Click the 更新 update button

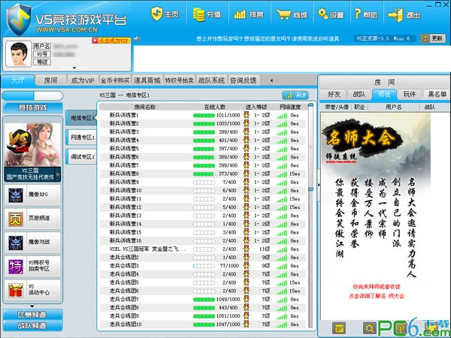click(434, 38)
